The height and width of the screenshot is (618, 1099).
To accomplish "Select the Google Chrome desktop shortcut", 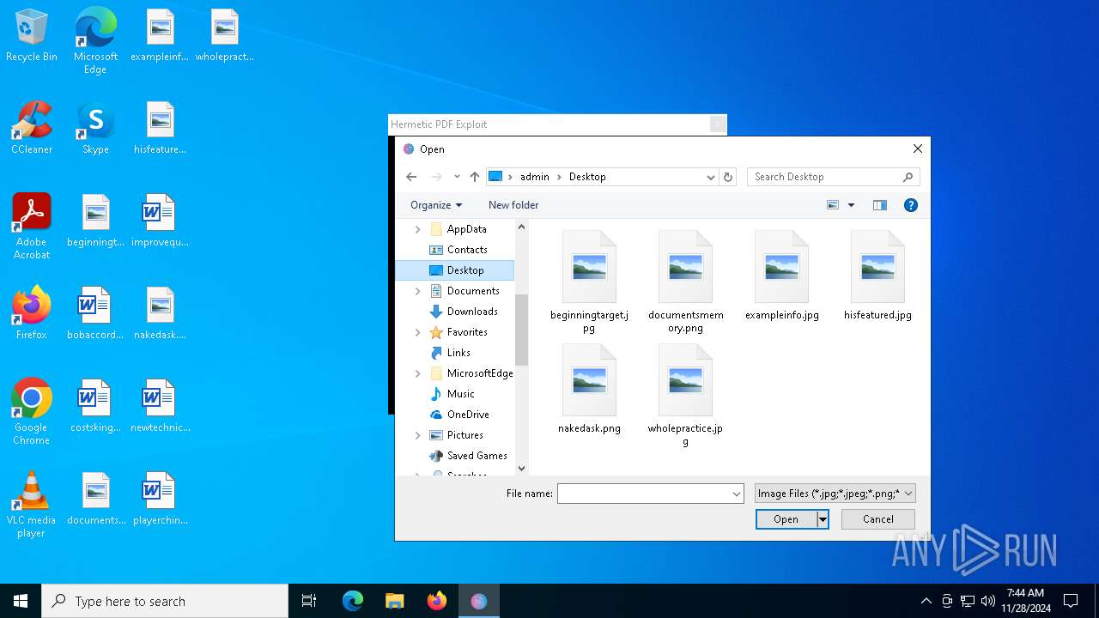I will [x=32, y=412].
